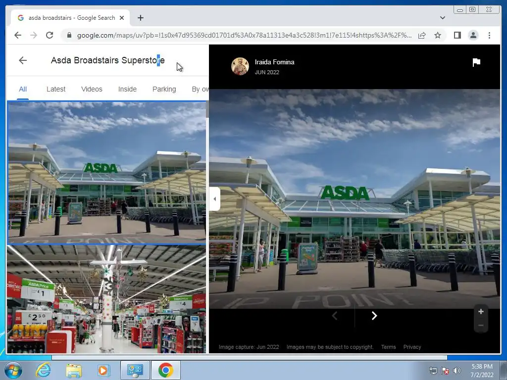Zoom out of the photo

point(481,326)
